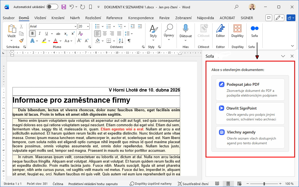Screen dimensions: 299x187
Task: Adjust the zoom slider in status bar
Action: tap(264, 184)
